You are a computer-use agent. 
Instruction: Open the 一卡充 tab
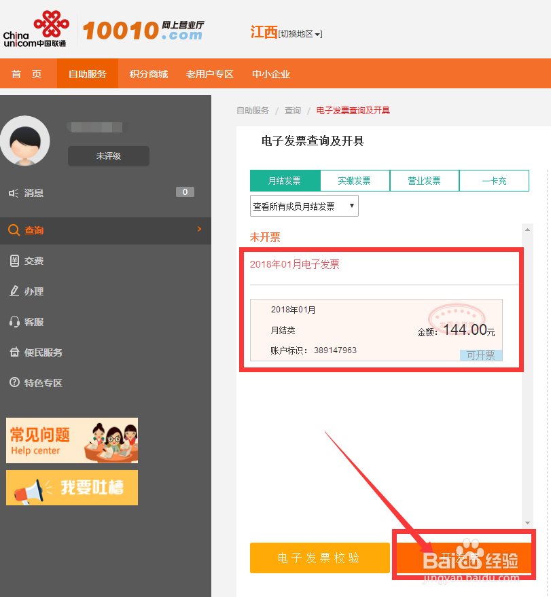click(494, 181)
